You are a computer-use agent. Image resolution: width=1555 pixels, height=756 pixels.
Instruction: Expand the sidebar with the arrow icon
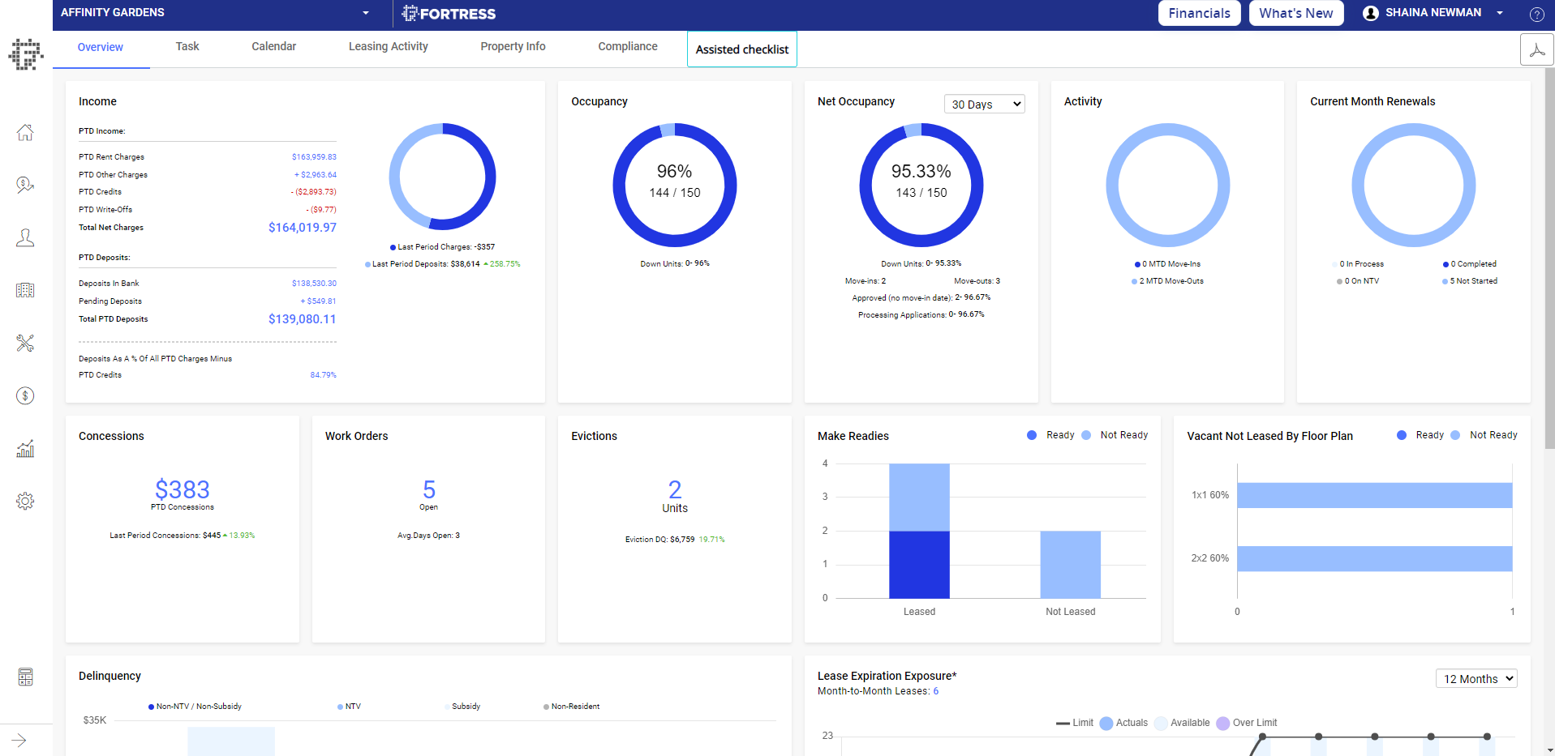point(19,740)
